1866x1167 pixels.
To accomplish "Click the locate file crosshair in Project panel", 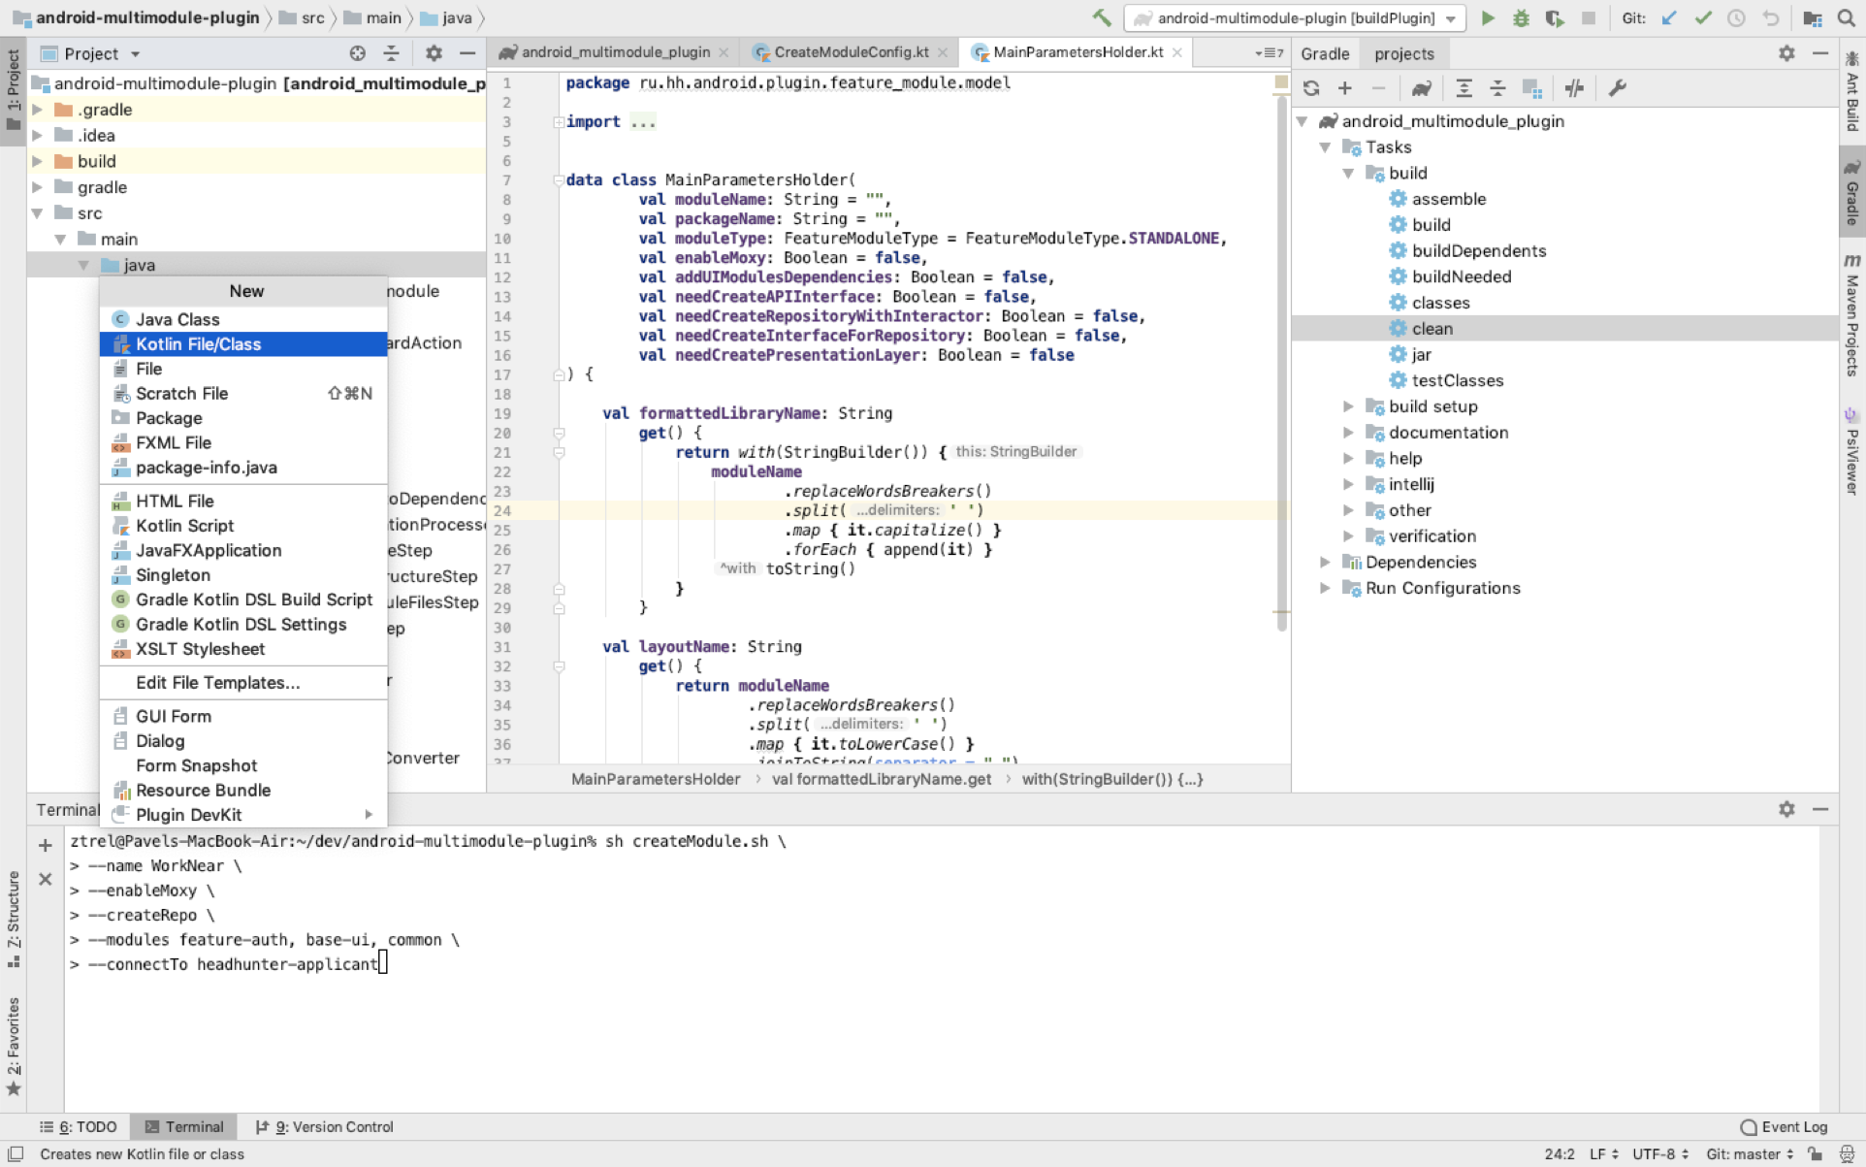I will [x=358, y=53].
